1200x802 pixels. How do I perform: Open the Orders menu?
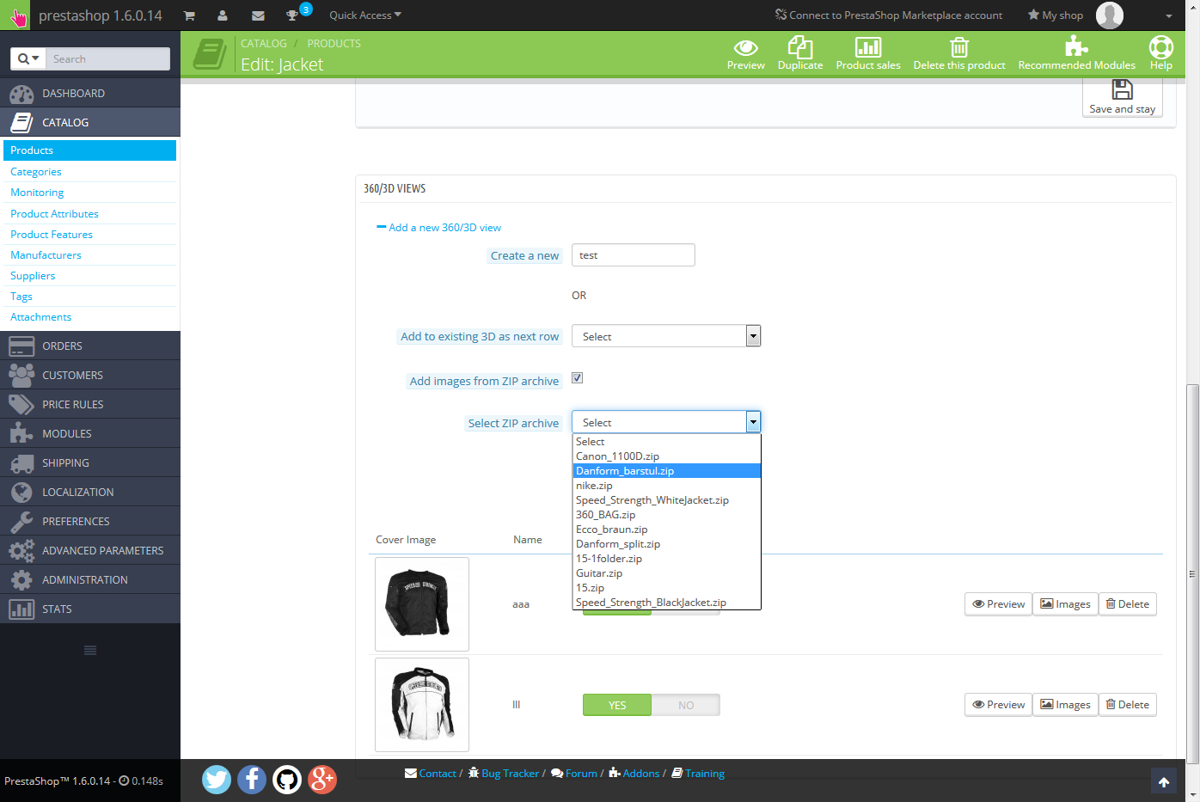pos(90,346)
